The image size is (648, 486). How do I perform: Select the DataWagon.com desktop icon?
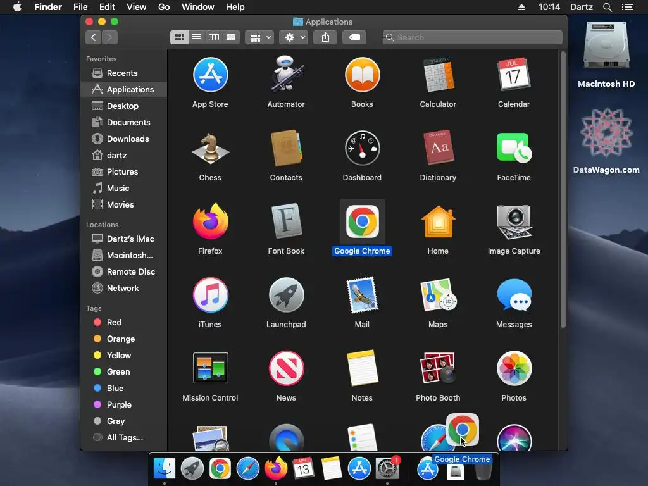[x=606, y=141]
